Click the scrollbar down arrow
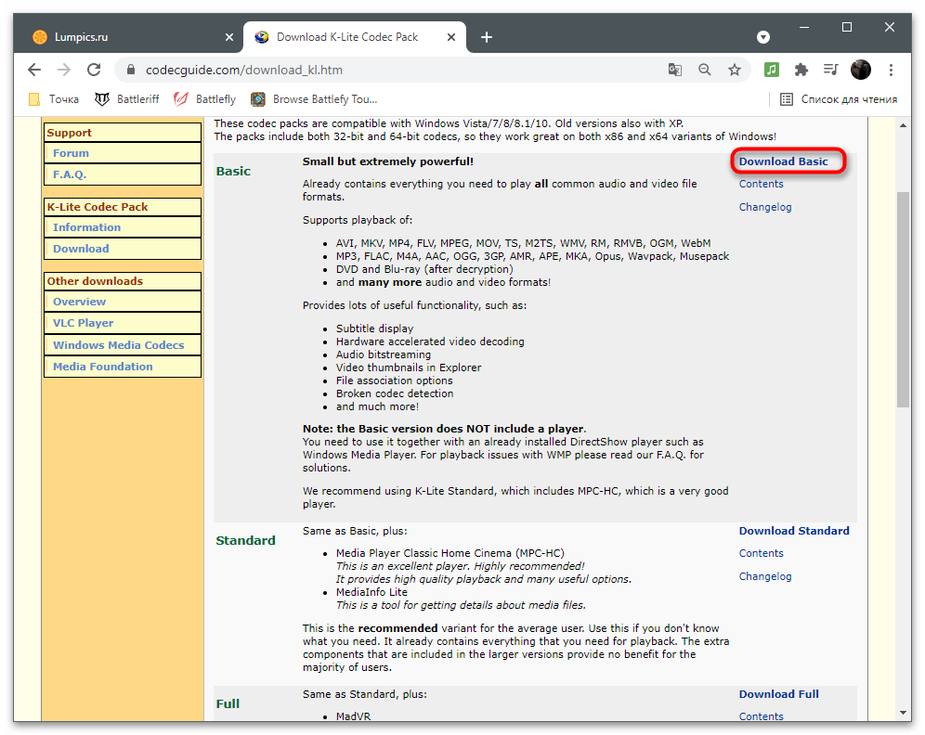The height and width of the screenshot is (735, 925). (x=903, y=714)
